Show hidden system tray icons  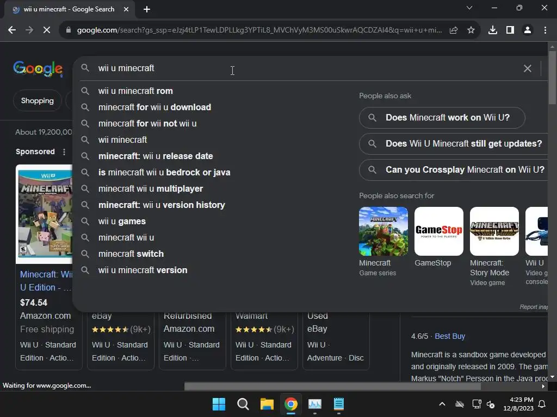click(442, 404)
